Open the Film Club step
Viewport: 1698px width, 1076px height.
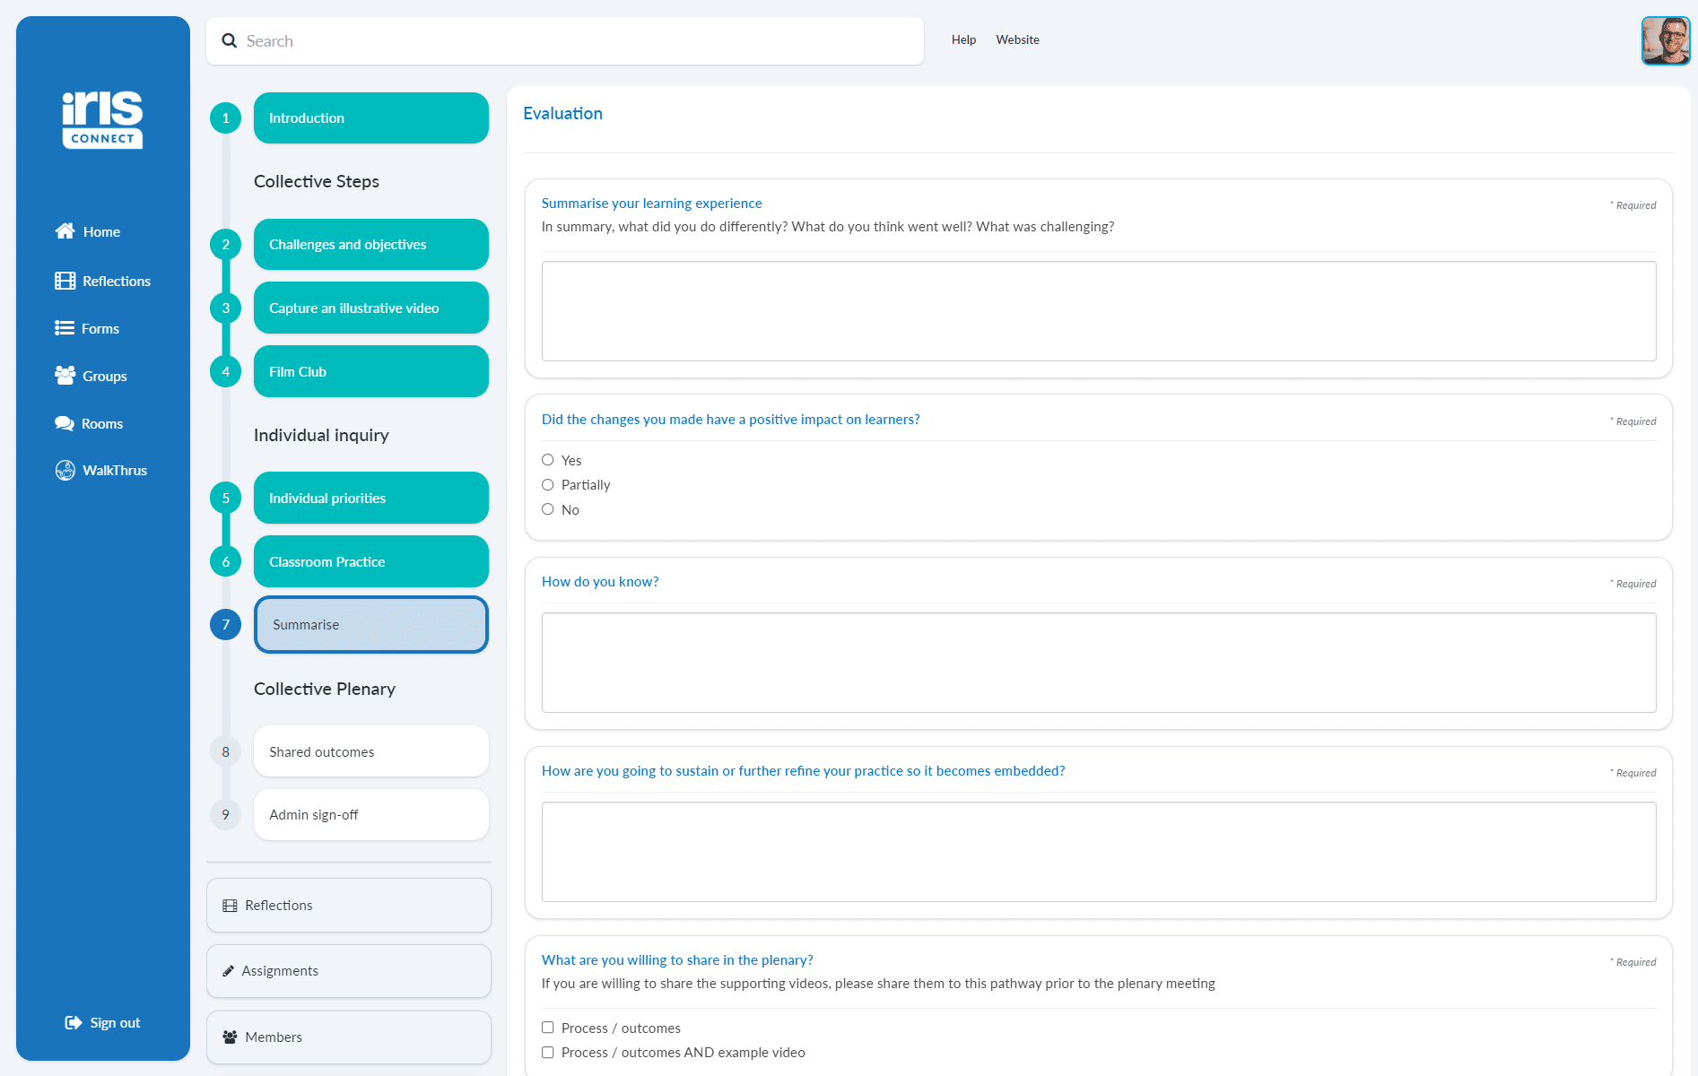(371, 371)
